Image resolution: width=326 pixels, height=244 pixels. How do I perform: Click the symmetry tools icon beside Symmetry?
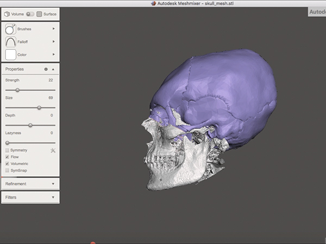click(x=53, y=150)
